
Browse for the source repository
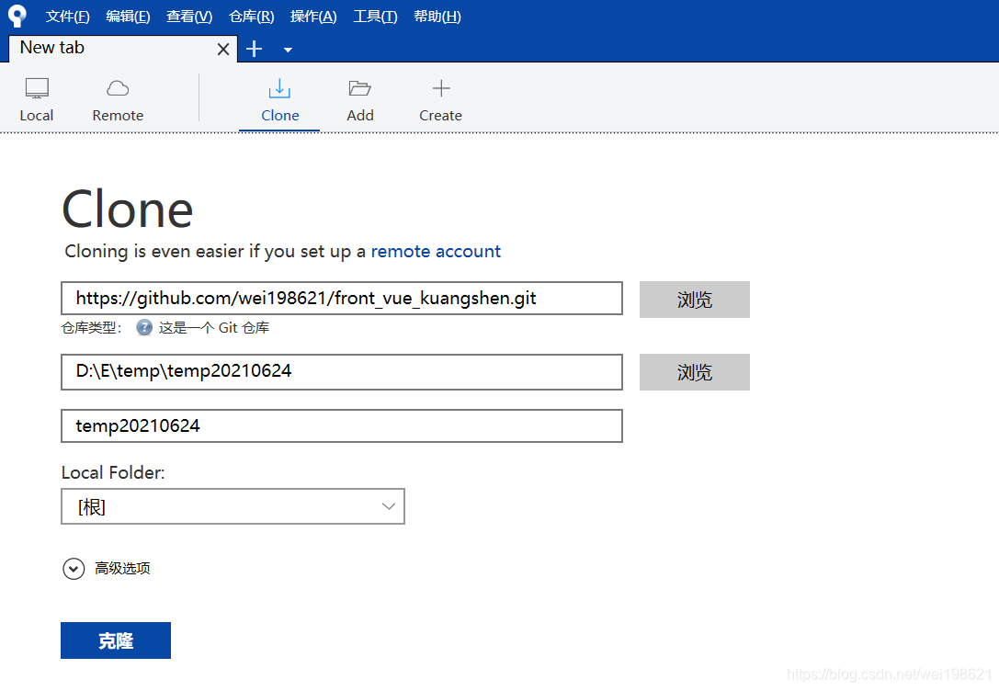[695, 300]
